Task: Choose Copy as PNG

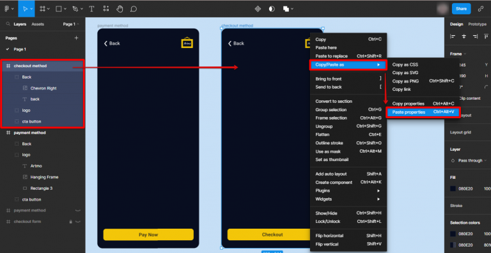Action: tap(423, 81)
